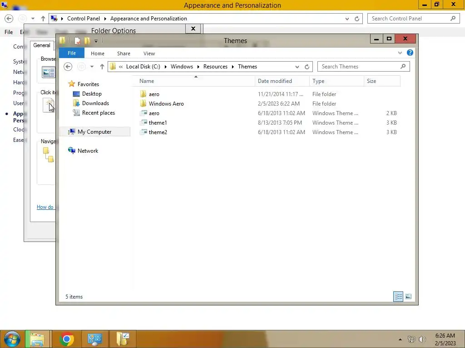Click the Search Control Panel box

coord(414,18)
